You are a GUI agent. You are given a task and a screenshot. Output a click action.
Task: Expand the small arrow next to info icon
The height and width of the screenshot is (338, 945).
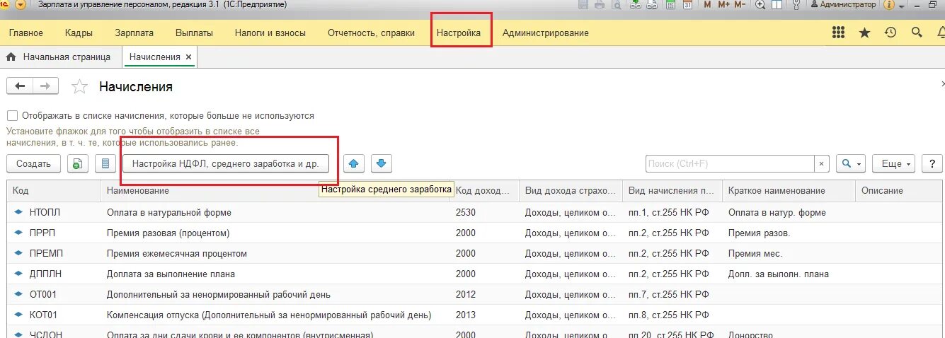point(902,6)
